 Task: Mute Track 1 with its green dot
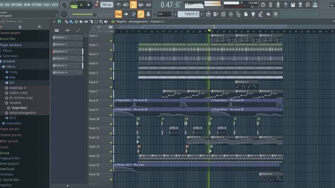click(x=111, y=41)
